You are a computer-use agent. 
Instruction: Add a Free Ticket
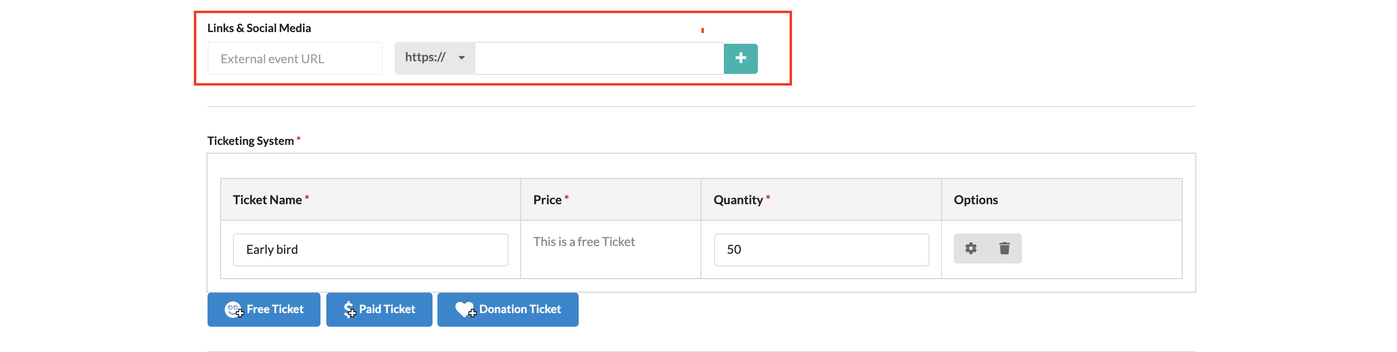264,309
